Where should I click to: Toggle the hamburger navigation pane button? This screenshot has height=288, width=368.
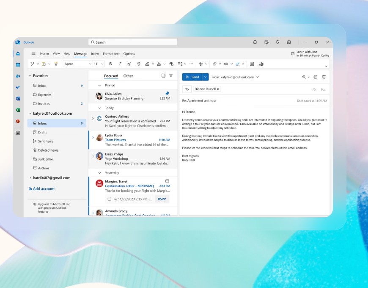33,53
